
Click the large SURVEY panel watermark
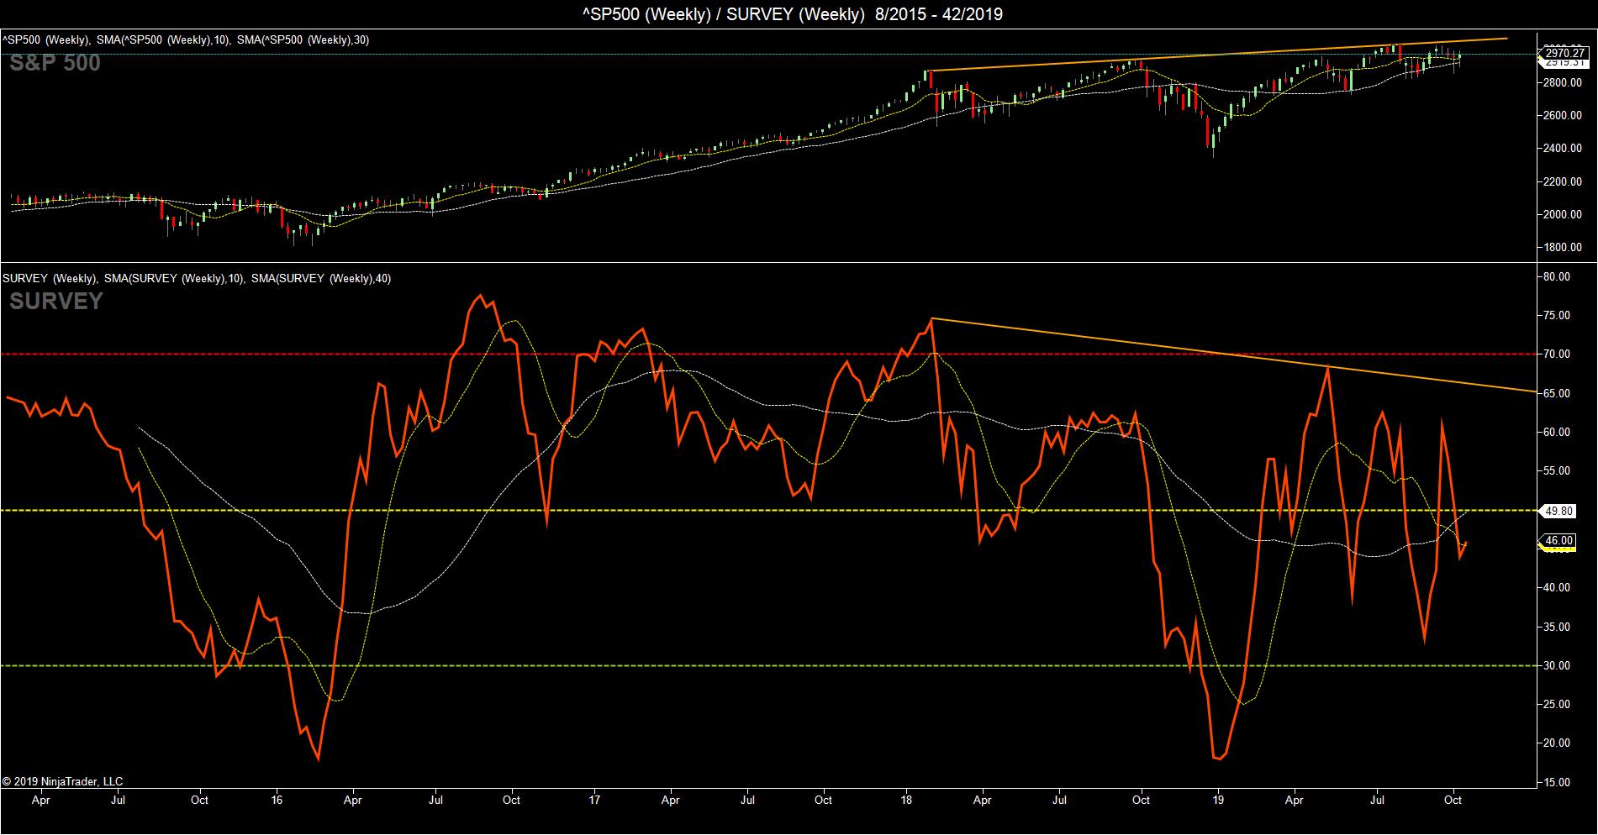tap(56, 301)
